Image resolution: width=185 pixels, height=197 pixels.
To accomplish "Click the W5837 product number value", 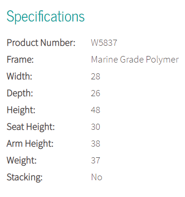I will (x=104, y=42).
